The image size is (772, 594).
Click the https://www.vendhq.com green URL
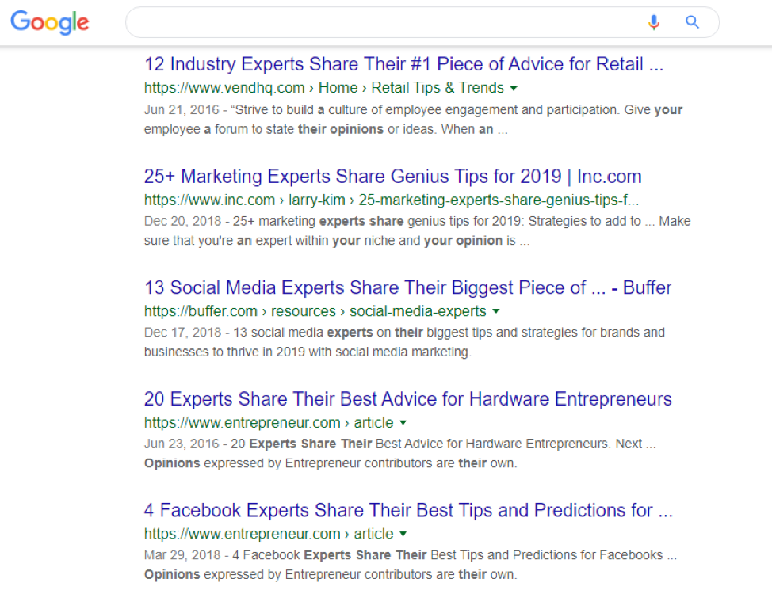(224, 88)
